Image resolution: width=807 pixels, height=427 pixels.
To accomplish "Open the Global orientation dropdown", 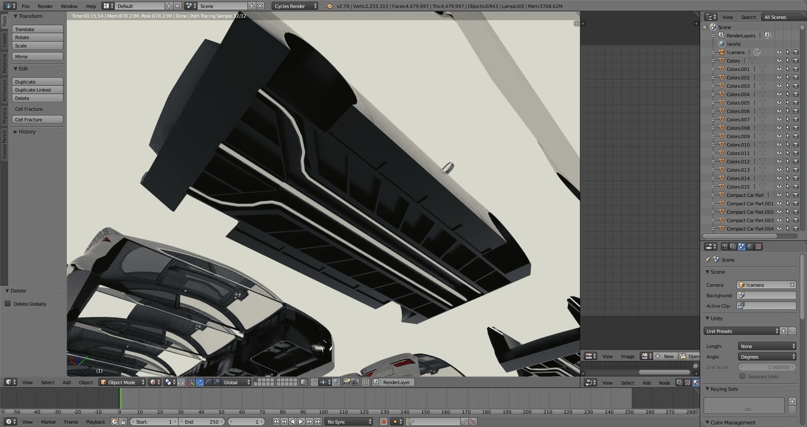I will [236, 382].
